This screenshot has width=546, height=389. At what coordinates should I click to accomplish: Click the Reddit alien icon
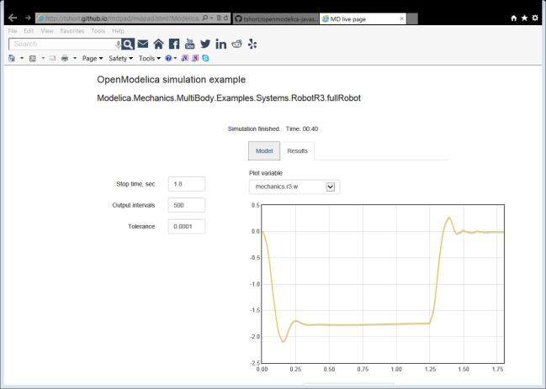[236, 44]
